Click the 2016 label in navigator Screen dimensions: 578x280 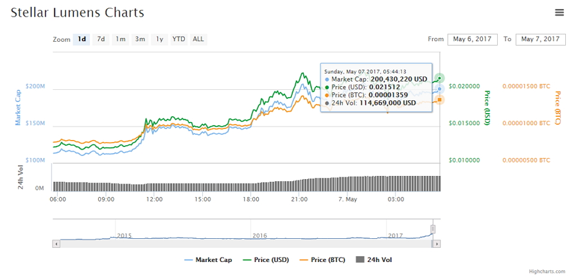259,236
